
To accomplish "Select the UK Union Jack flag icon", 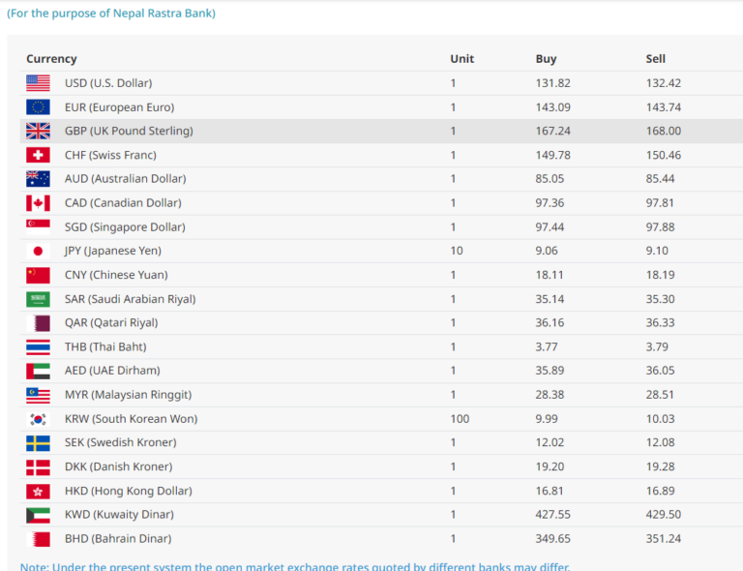I will (38, 131).
